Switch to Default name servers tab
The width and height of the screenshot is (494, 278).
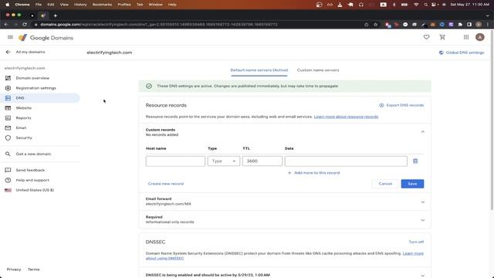click(x=259, y=70)
